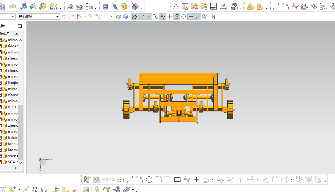Image resolution: width=335 pixels, height=192 pixels.
Task: Select the feilaic component in tree
Action: 13,138
